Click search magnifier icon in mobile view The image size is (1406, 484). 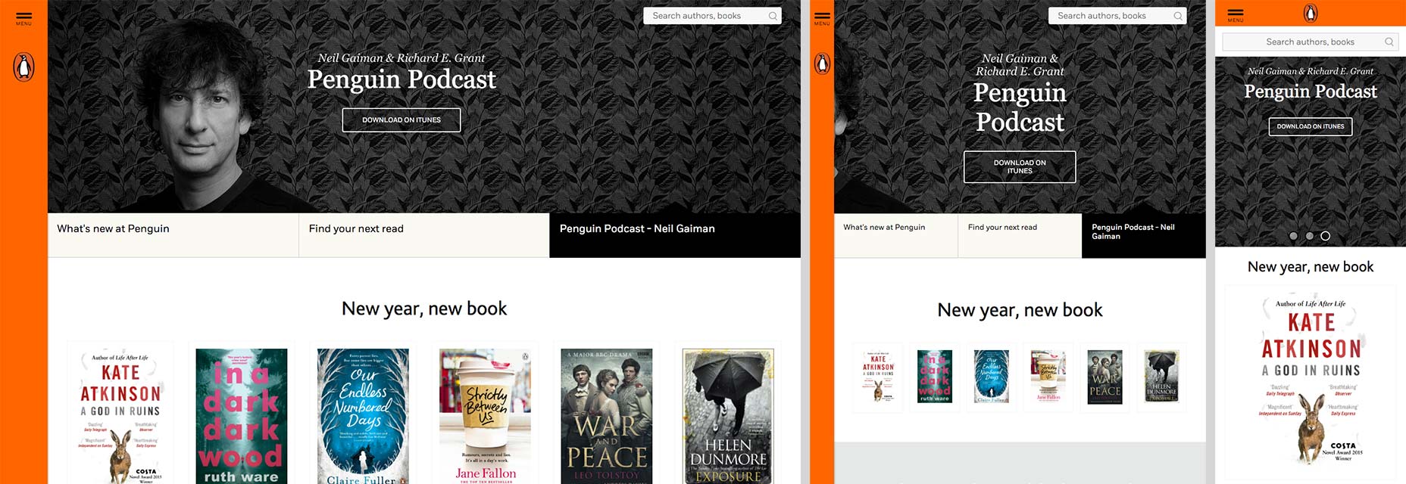(1389, 42)
